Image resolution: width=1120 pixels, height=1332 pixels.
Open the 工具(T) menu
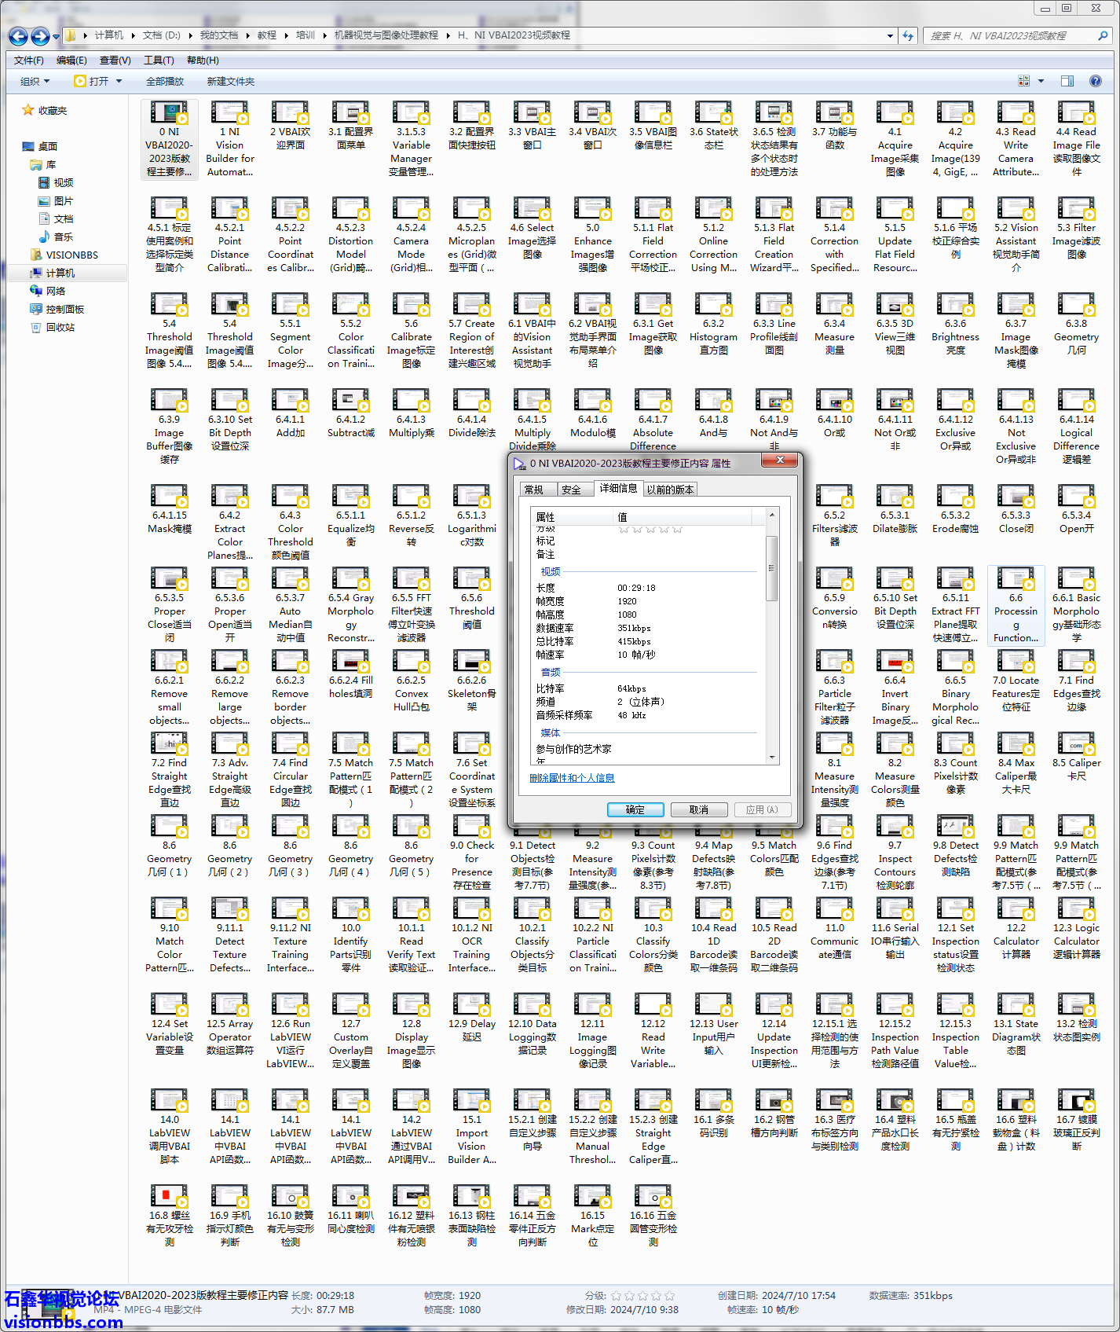point(158,60)
